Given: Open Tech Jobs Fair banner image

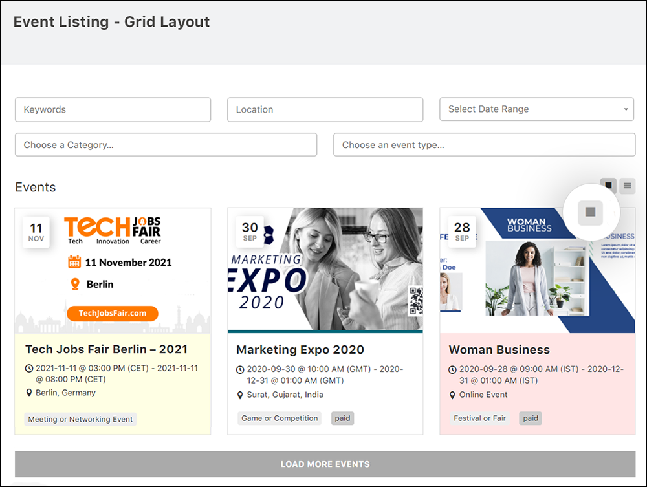Looking at the screenshot, I should (x=113, y=271).
